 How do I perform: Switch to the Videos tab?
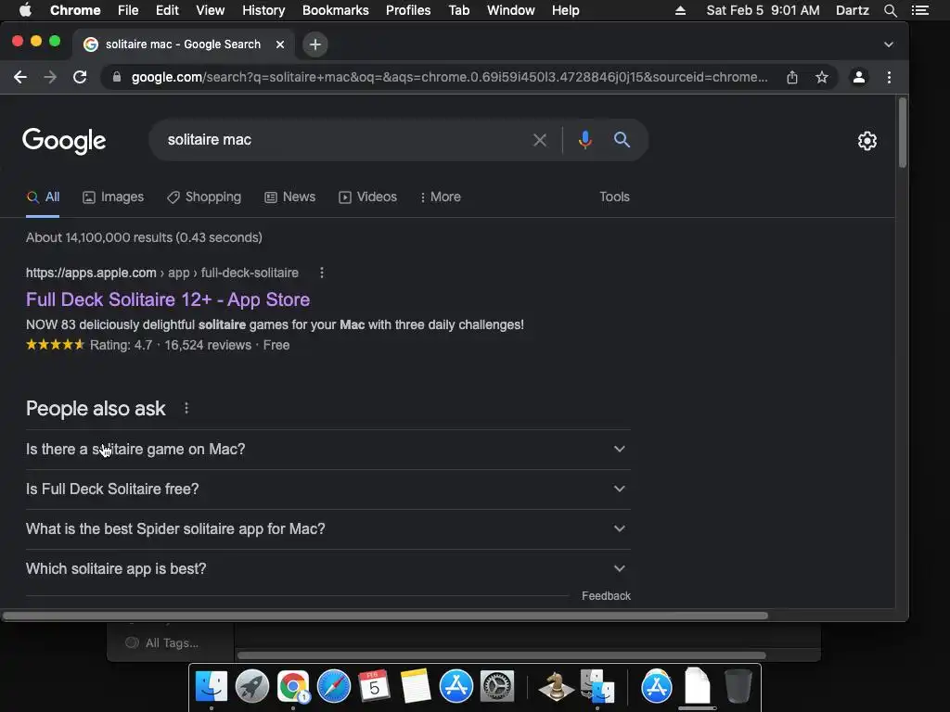[367, 197]
